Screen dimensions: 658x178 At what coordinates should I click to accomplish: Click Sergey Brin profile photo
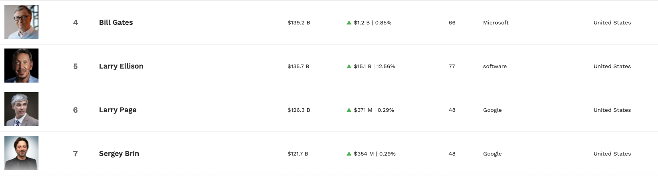coord(21,153)
